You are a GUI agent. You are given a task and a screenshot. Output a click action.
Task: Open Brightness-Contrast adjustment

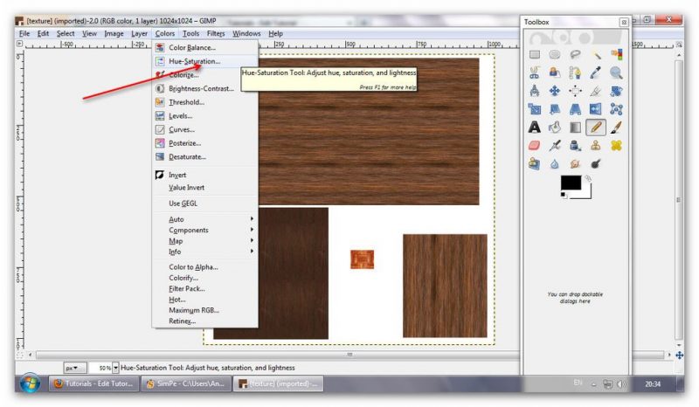point(205,88)
